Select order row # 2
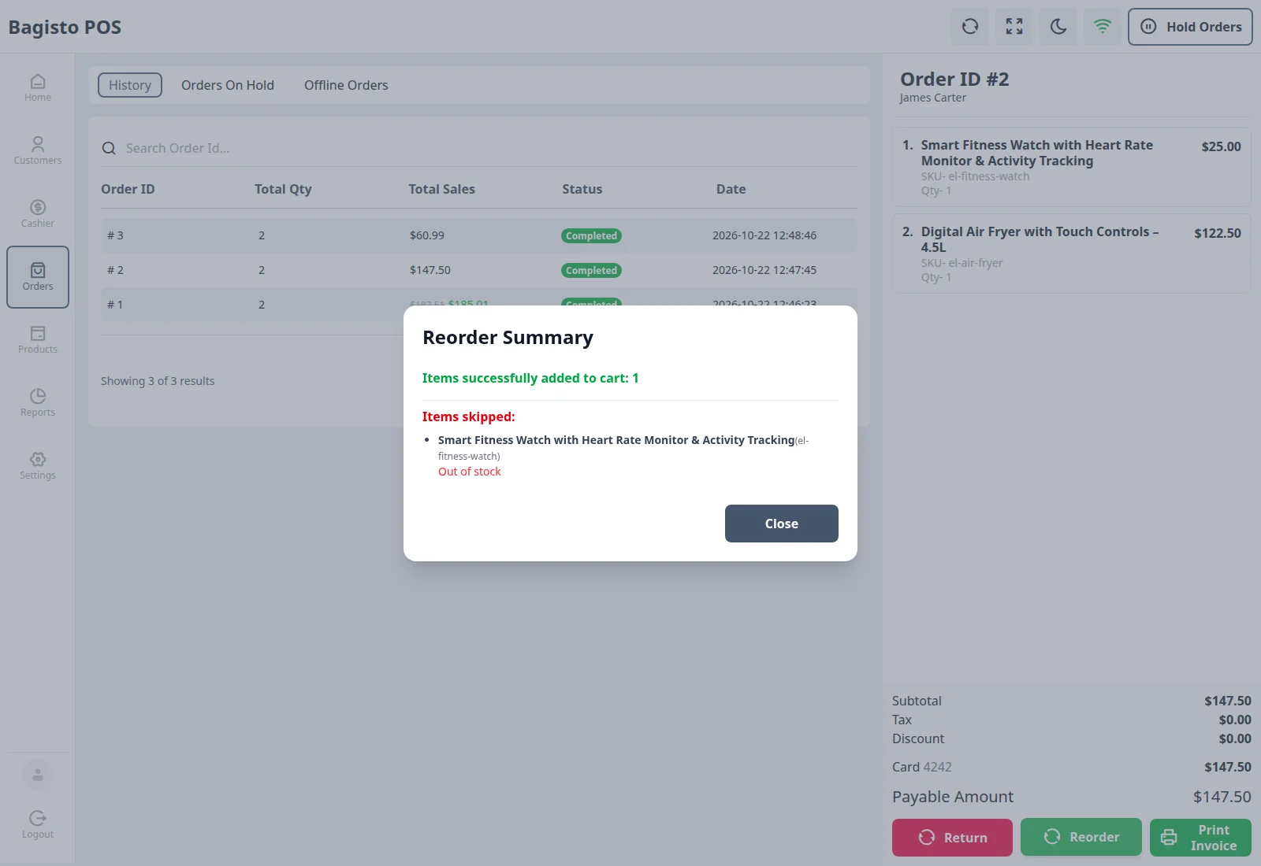Viewport: 1261px width, 866px height. 479,270
